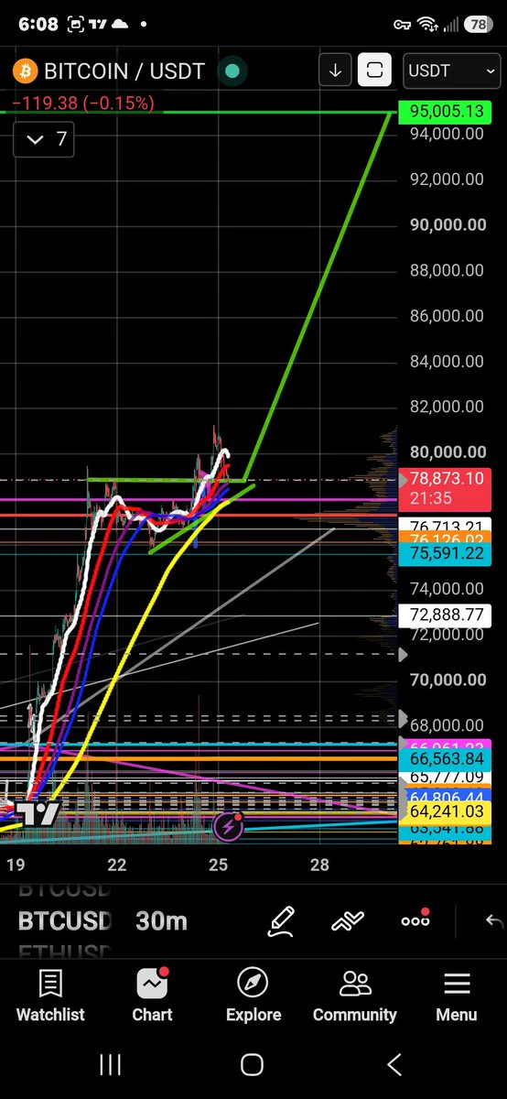Tap the TradingView notification icon in status bar
The image size is (507, 1099).
point(99,24)
